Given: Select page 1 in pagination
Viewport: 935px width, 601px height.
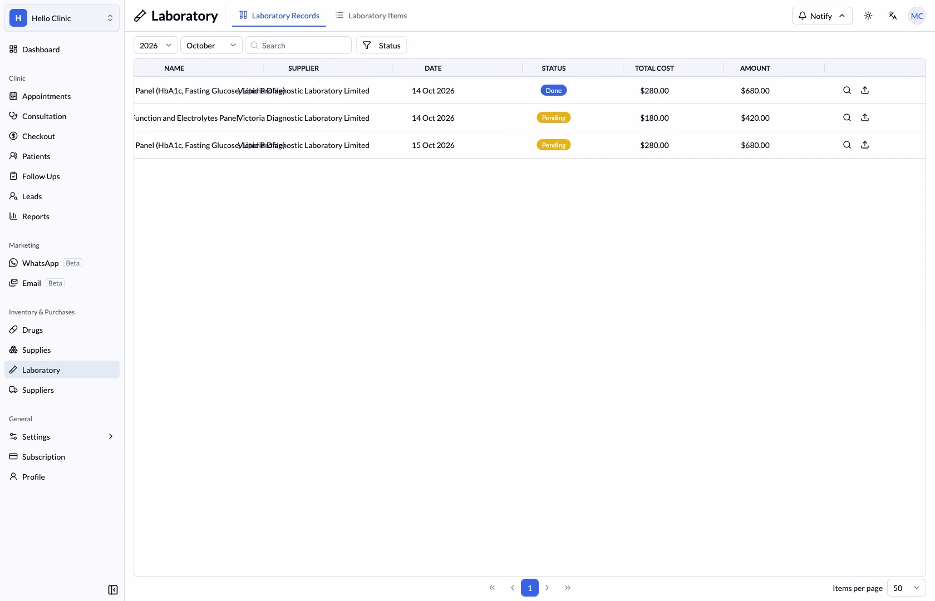Looking at the screenshot, I should 530,588.
